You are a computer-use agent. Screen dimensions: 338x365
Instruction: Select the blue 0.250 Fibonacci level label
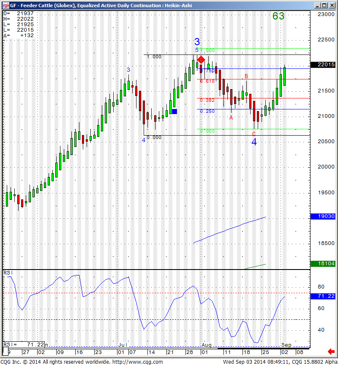207,112
